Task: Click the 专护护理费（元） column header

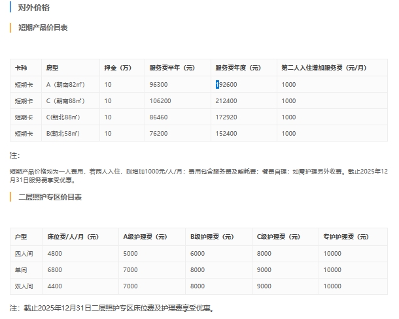Action: (x=346, y=237)
